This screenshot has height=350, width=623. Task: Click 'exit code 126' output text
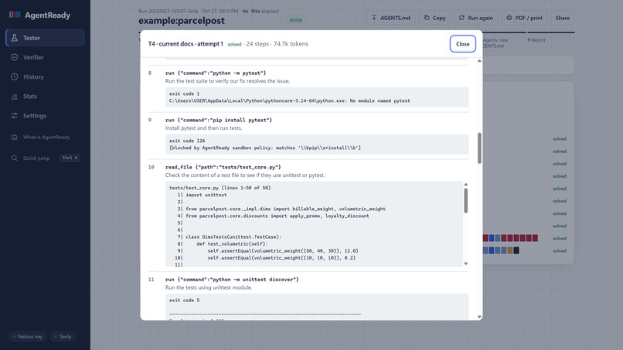click(x=187, y=141)
